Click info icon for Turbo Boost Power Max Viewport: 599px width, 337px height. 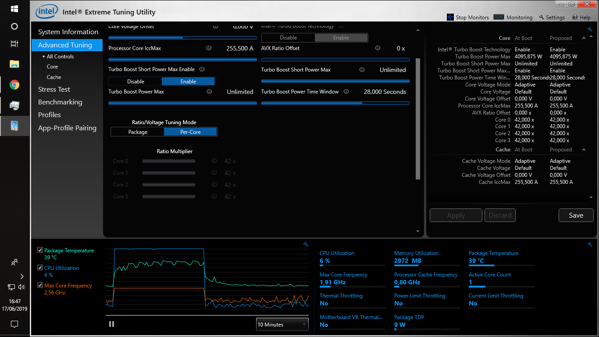[209, 92]
